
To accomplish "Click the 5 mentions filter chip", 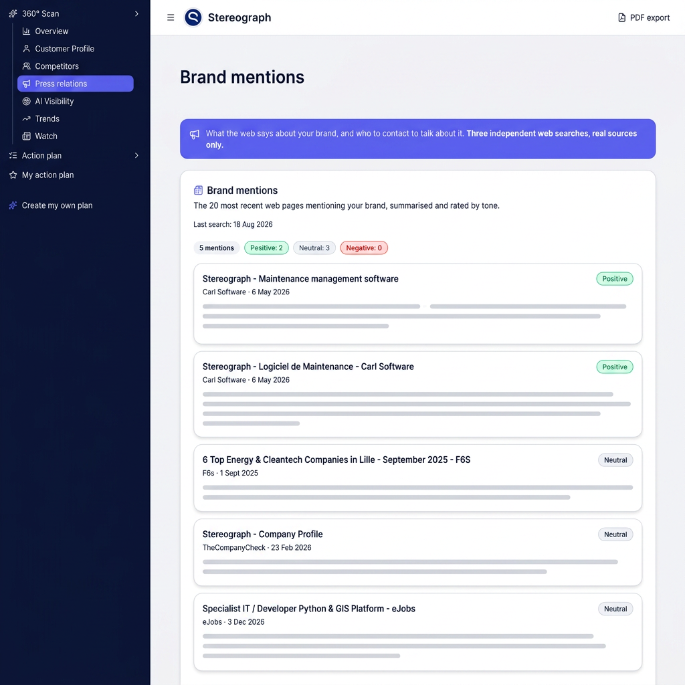I will 217,248.
